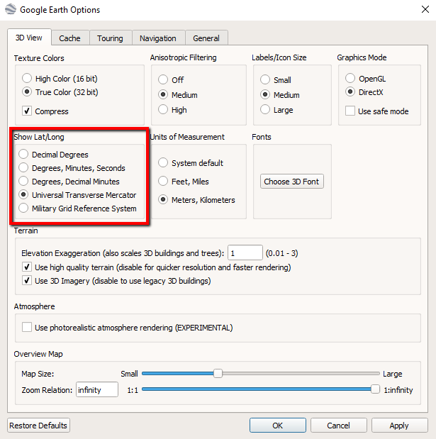Confirm settings with the OK button
Screen dimensions: 436x439
(x=278, y=426)
